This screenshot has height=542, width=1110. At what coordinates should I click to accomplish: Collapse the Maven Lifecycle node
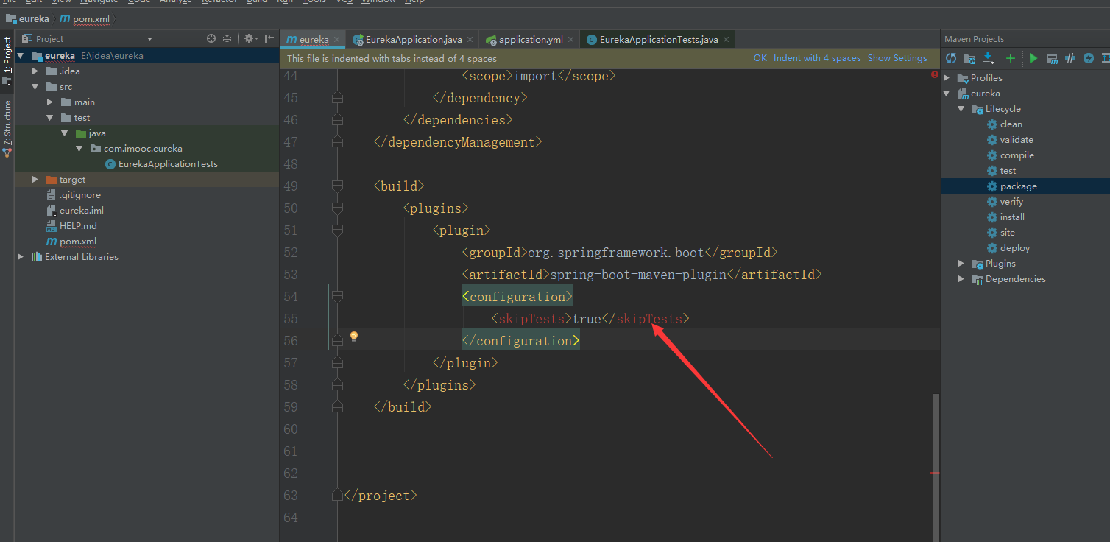pyautogui.click(x=961, y=109)
